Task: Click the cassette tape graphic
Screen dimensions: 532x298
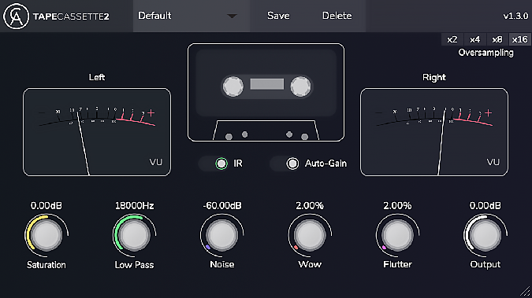Action: point(266,92)
